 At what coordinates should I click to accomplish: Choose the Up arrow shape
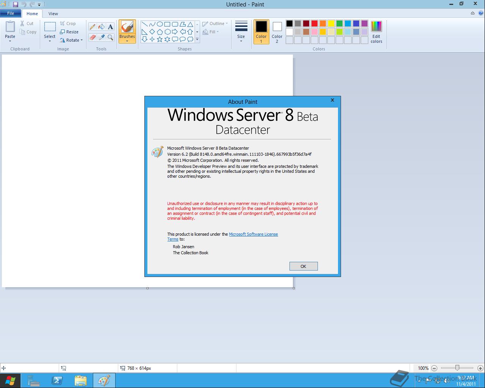[x=190, y=32]
